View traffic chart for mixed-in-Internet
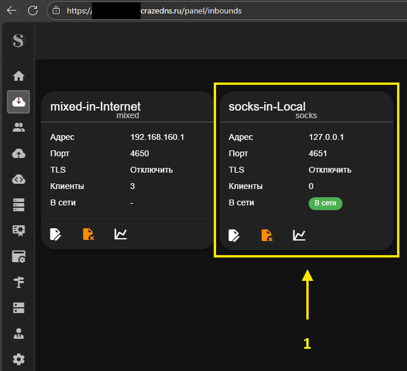 coord(121,235)
